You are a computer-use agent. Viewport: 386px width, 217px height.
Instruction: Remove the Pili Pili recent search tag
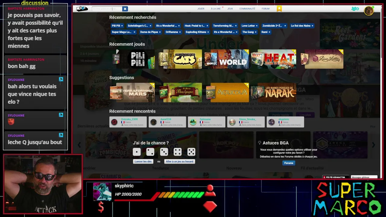(122, 26)
